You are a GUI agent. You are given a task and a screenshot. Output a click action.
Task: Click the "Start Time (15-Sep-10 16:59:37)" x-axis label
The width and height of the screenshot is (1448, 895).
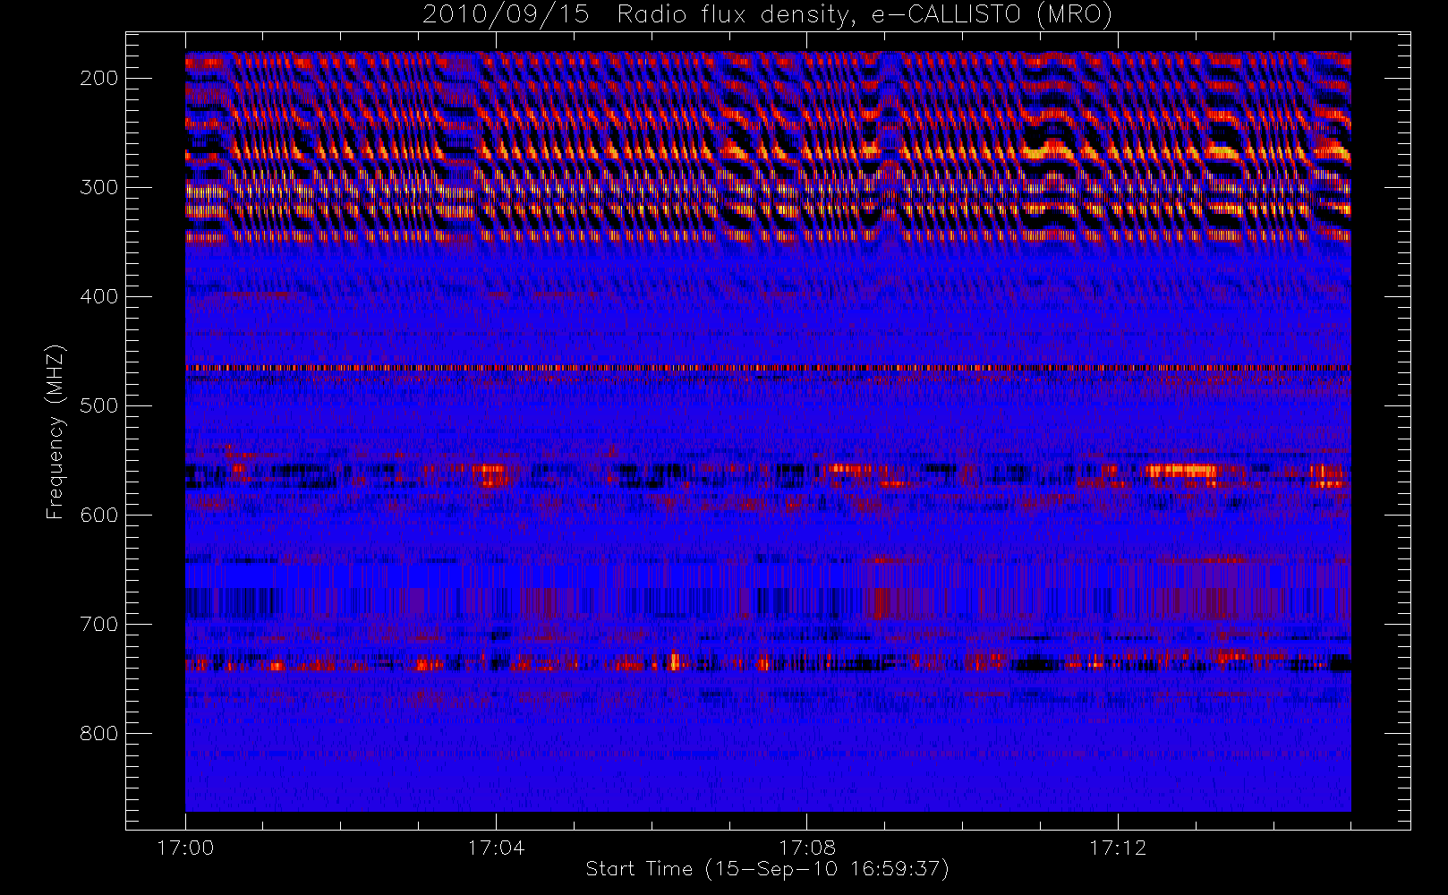coord(767,869)
